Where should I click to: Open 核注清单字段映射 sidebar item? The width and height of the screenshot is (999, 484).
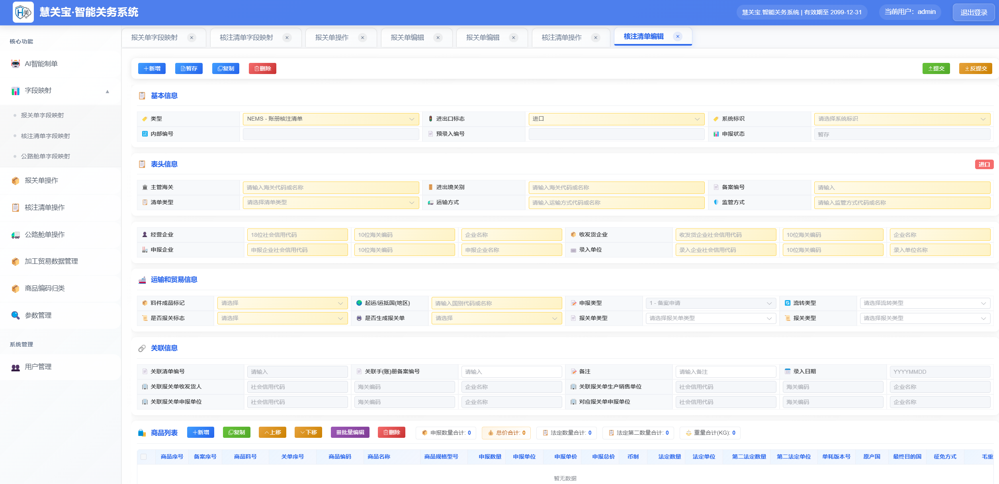[x=45, y=136]
